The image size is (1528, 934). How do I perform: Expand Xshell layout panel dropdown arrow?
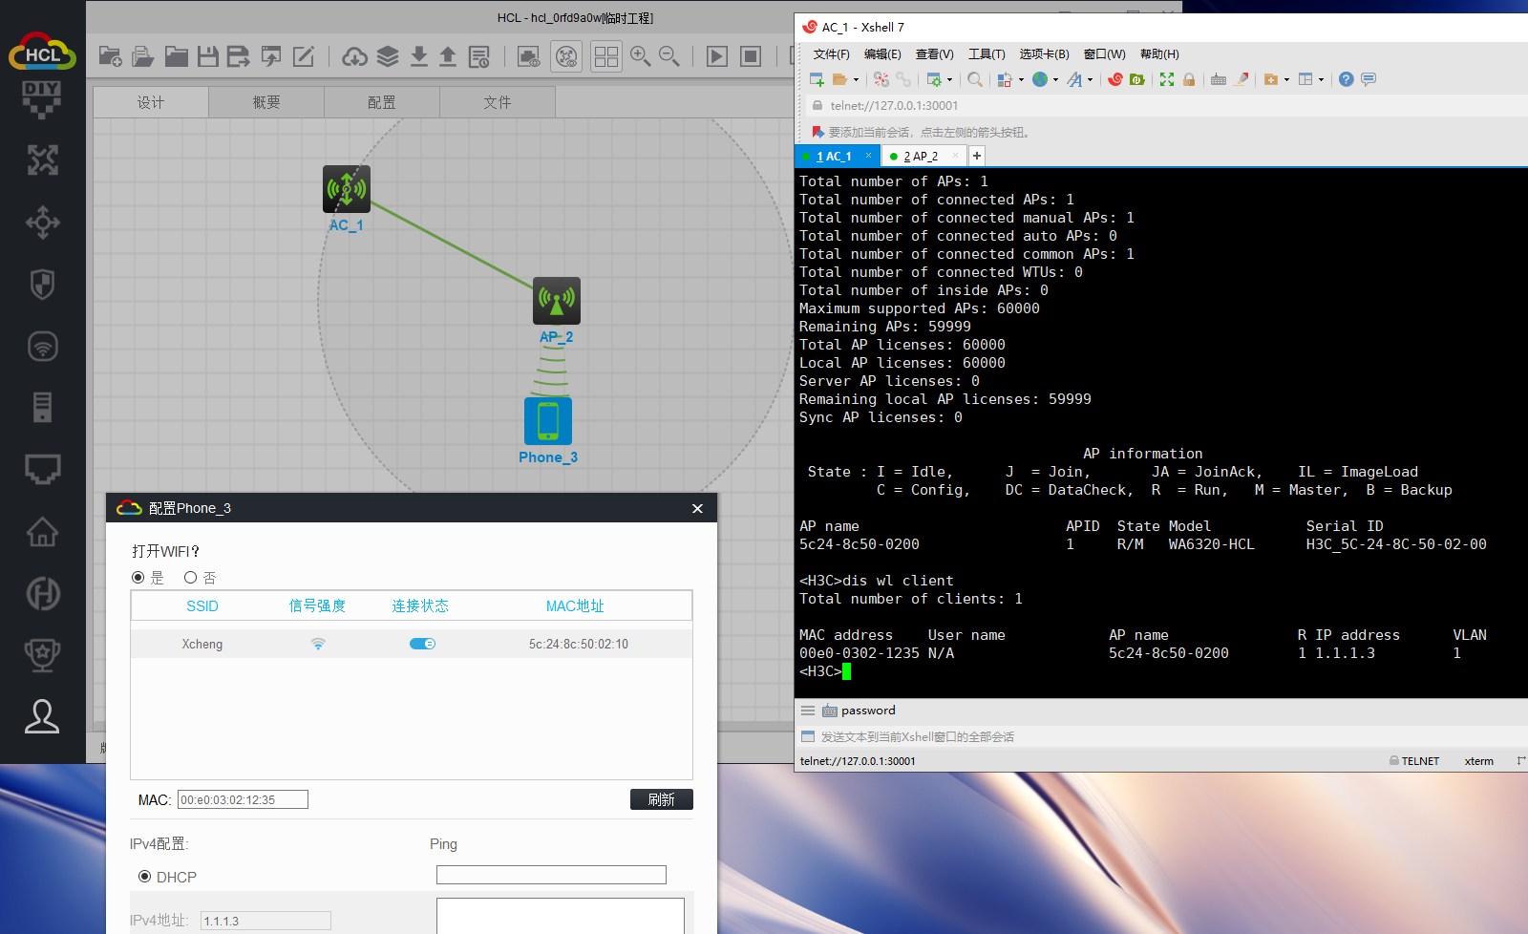[x=1321, y=80]
